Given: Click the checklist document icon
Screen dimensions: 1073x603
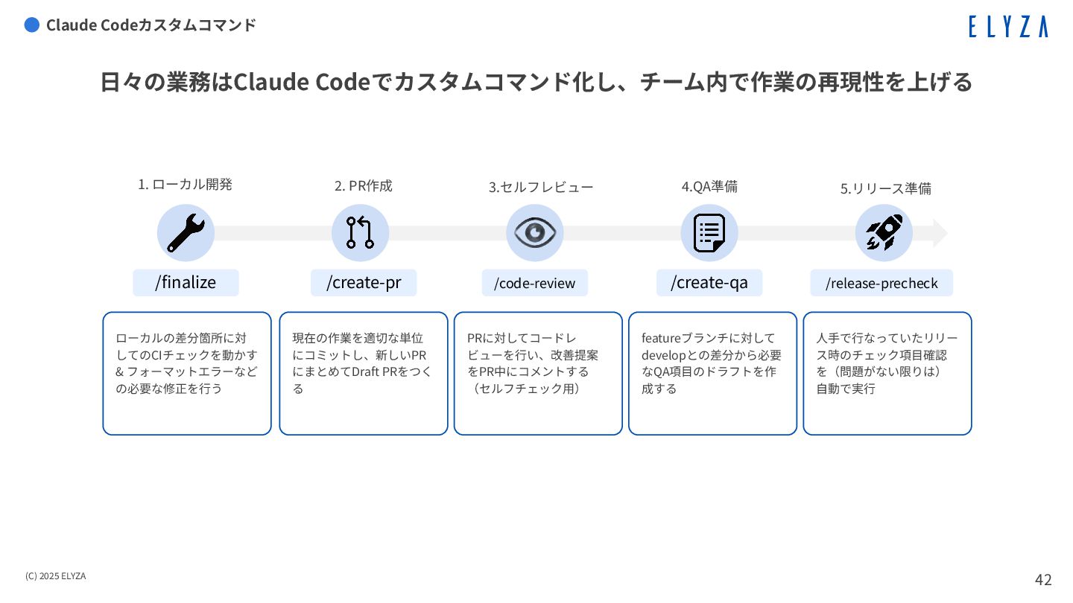Looking at the screenshot, I should (x=709, y=233).
